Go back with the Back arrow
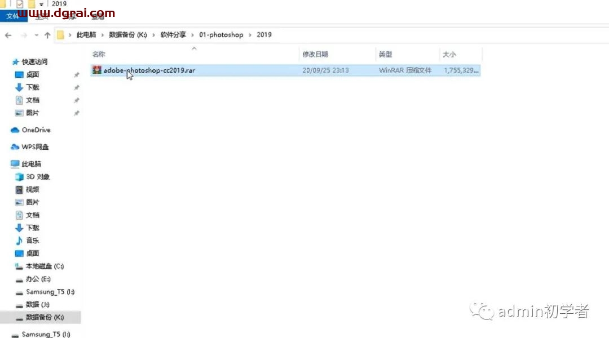Screen dimensions: 609x338 coord(8,35)
